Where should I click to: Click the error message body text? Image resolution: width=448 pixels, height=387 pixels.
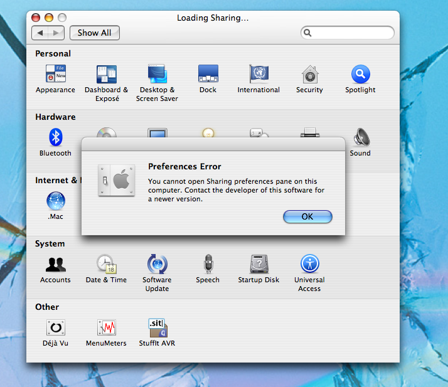[x=236, y=190]
